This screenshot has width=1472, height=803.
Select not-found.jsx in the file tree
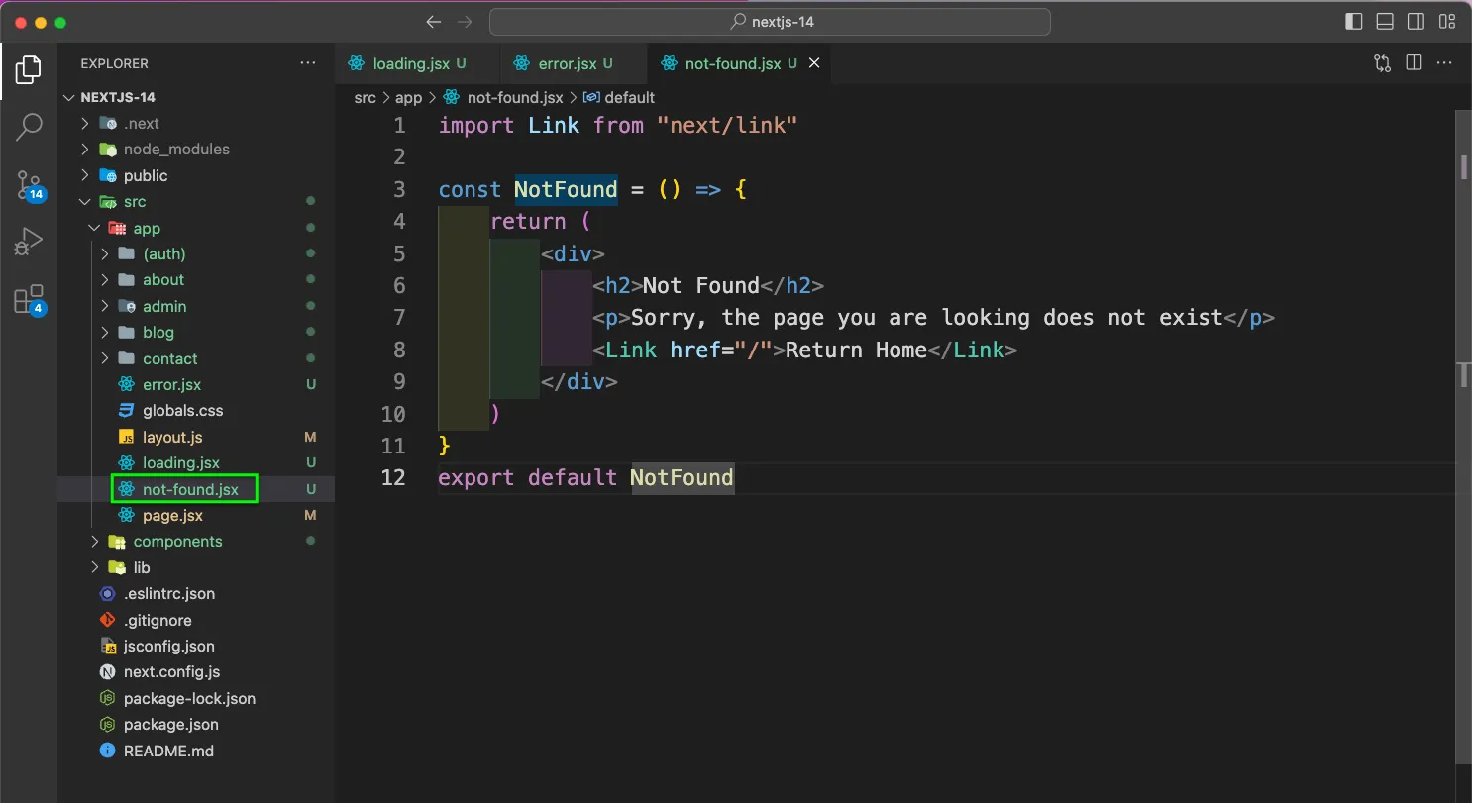point(196,489)
